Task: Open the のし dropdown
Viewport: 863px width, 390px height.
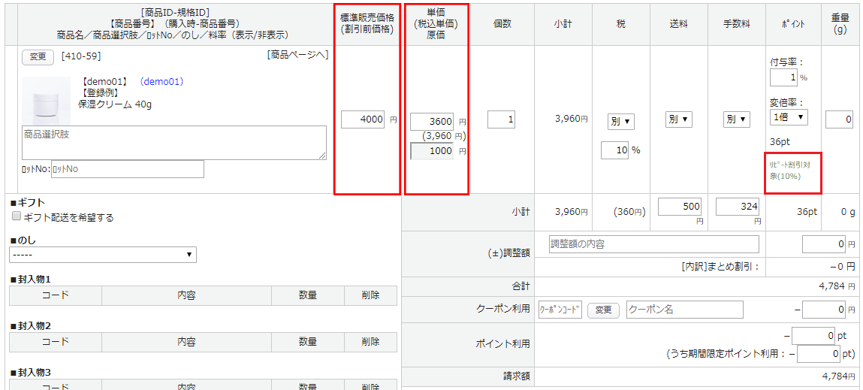Action: [103, 255]
